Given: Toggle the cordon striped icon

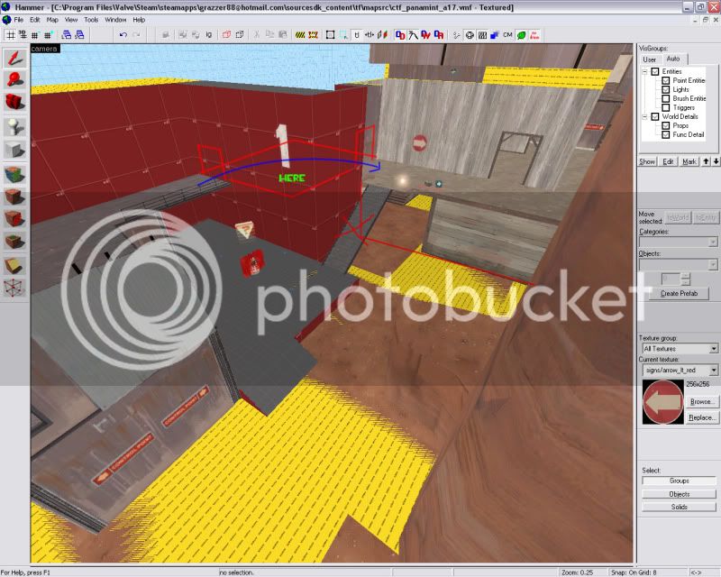Looking at the screenshot, I should [300, 35].
